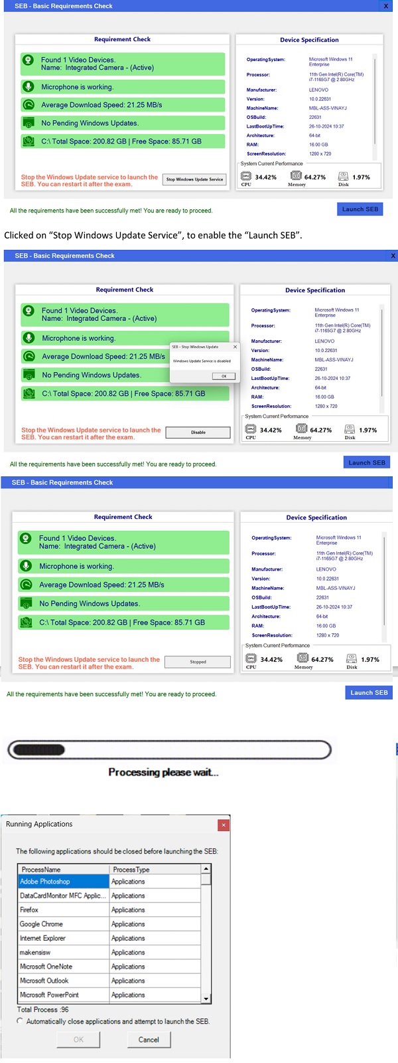The image size is (398, 1063).
Task: Click CPU chip icon in window showing Disable button
Action: [251, 429]
